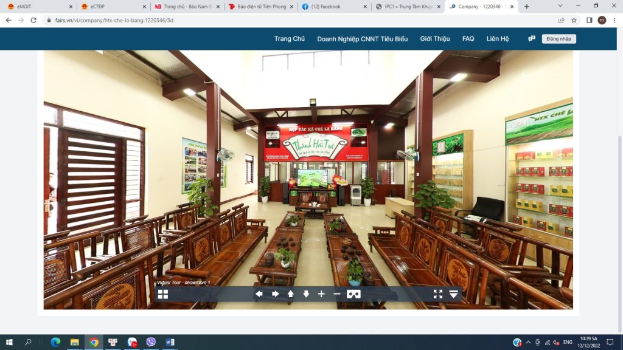The width and height of the screenshot is (623, 350).
Task: Open the thumbnails grid in virtual tour
Action: 163,294
